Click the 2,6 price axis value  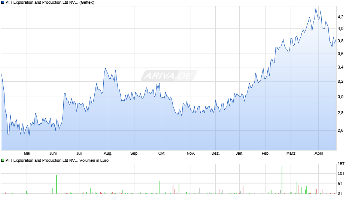(340, 130)
